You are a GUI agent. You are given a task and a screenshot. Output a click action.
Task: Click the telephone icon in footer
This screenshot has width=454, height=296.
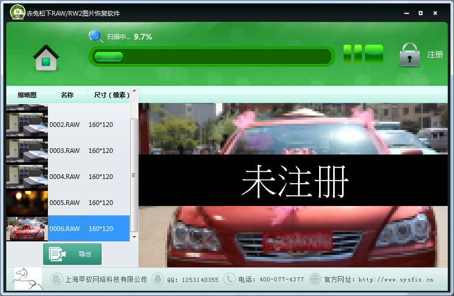point(229,279)
